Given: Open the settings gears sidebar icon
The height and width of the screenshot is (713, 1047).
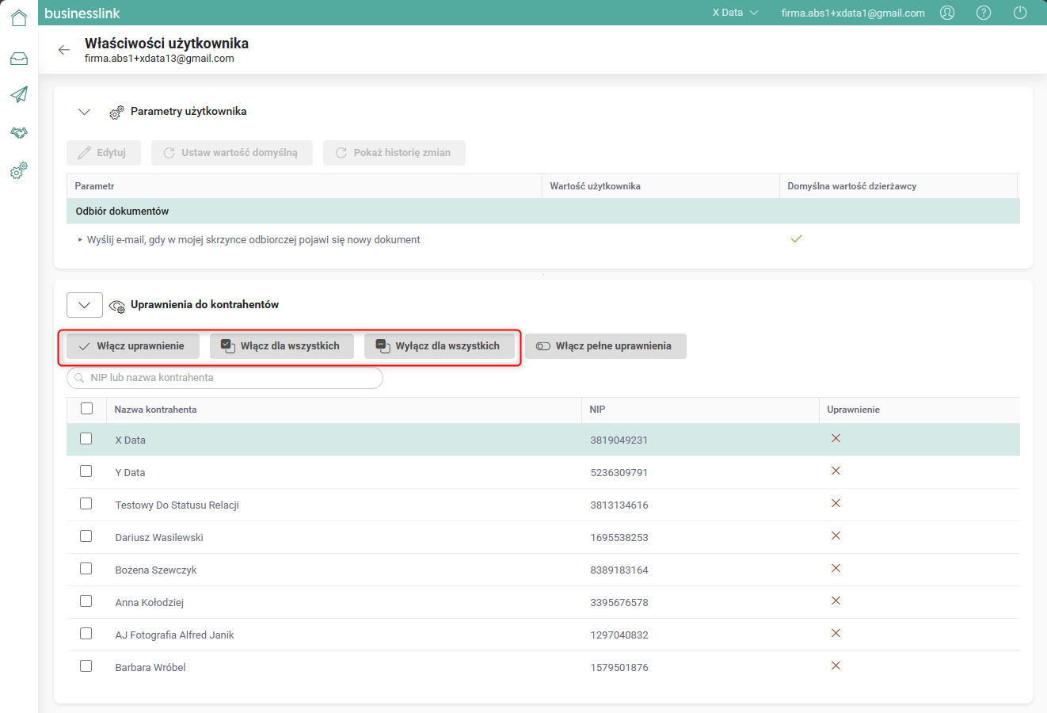Looking at the screenshot, I should pyautogui.click(x=19, y=170).
